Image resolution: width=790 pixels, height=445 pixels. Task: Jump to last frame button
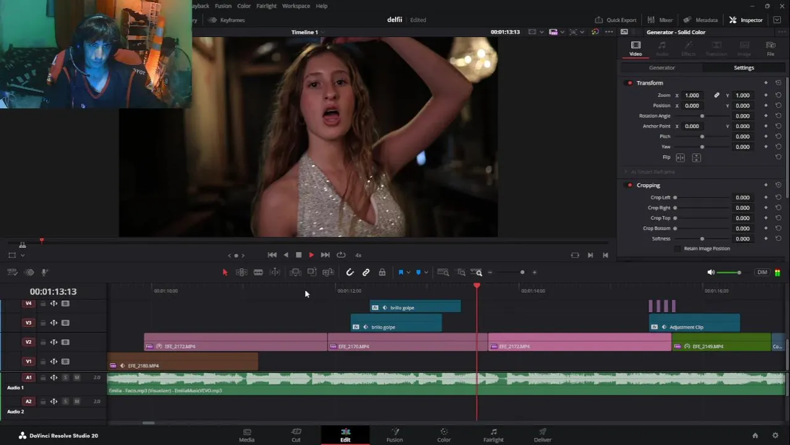[x=325, y=255]
